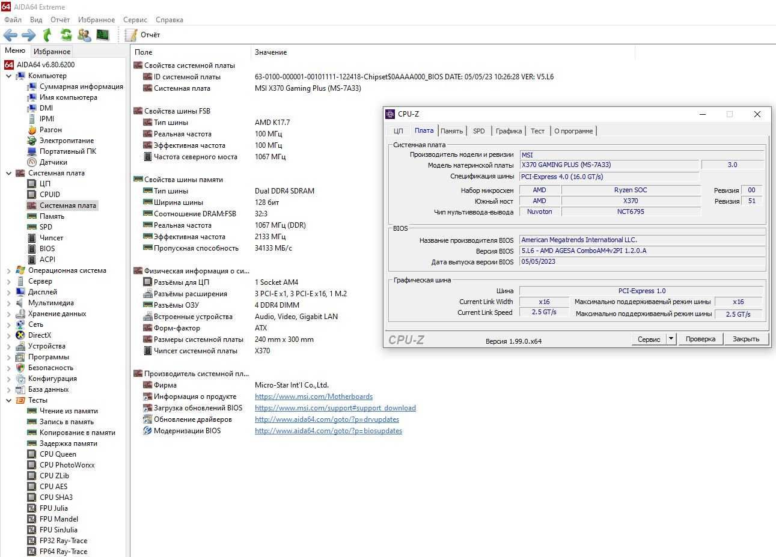This screenshot has width=776, height=557.
Task: Go up one level with green arrow
Action: tap(47, 35)
